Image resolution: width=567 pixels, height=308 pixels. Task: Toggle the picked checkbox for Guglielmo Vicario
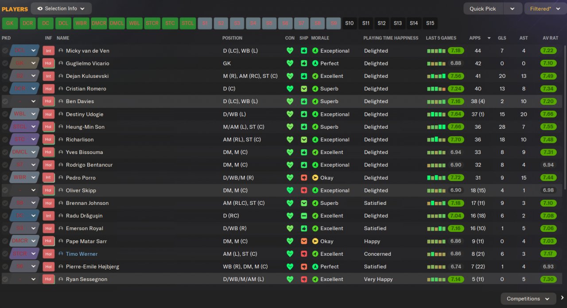pyautogui.click(x=5, y=63)
